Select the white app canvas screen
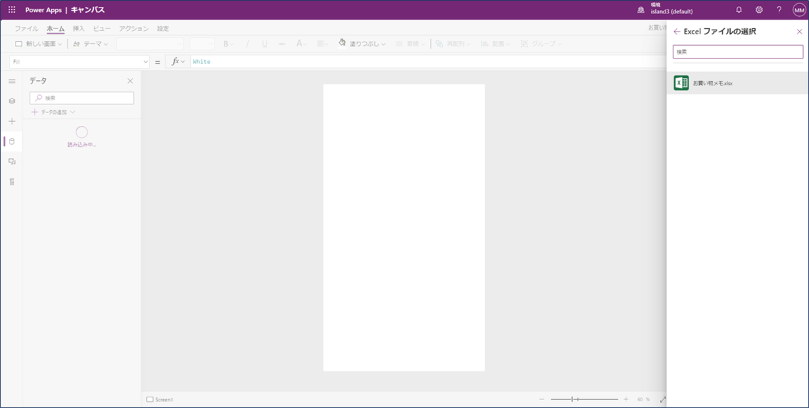 [x=404, y=228]
